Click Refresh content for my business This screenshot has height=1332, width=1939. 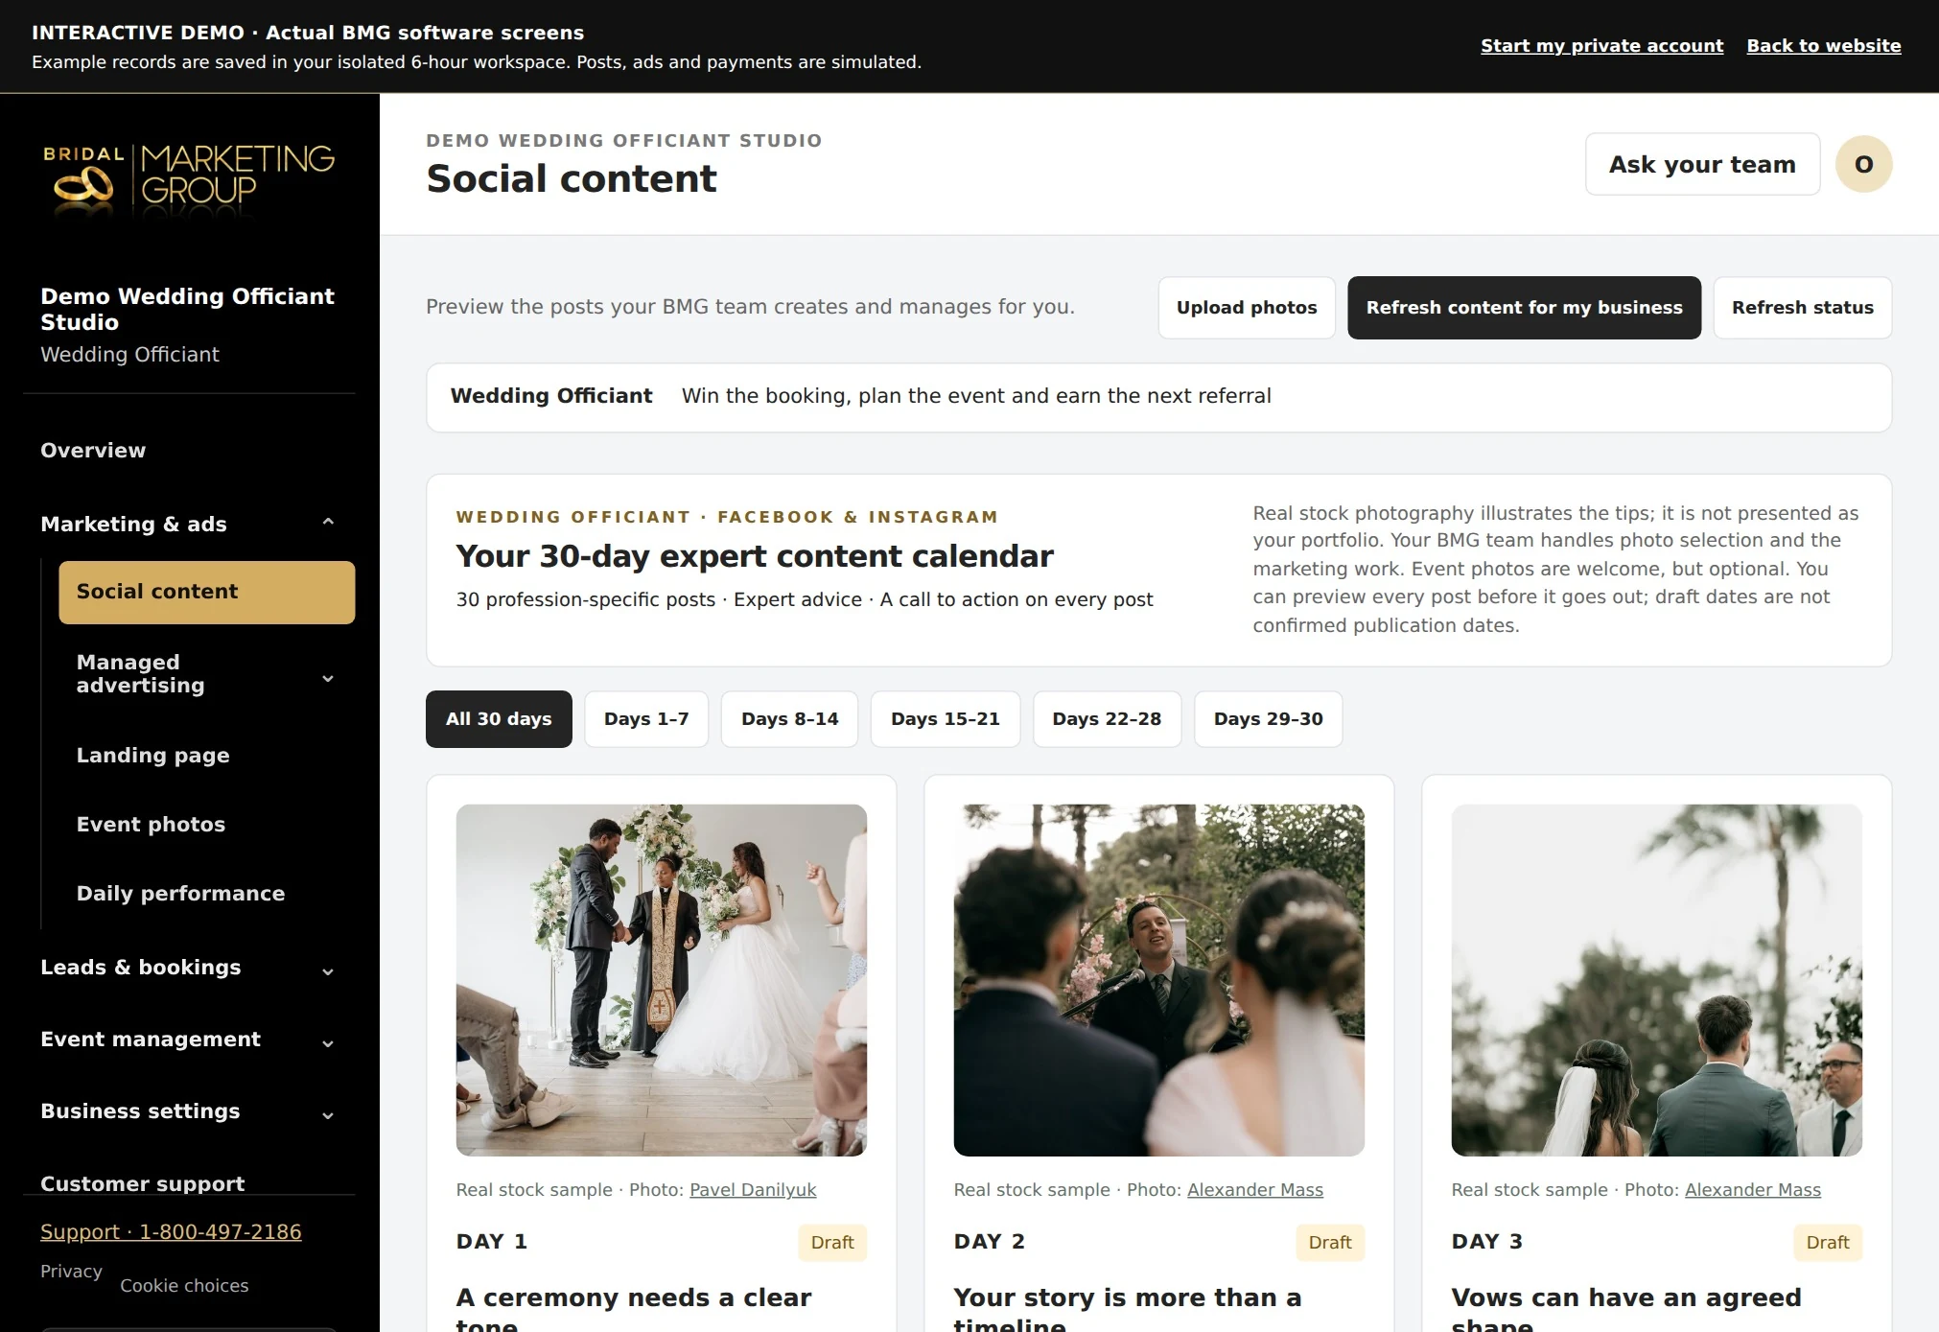[x=1524, y=308]
